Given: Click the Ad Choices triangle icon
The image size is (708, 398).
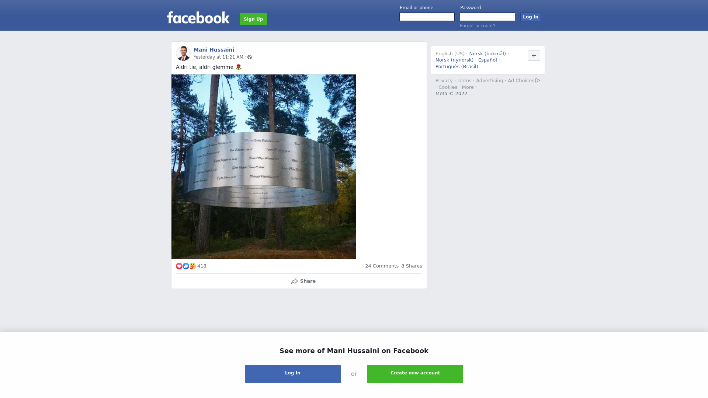Looking at the screenshot, I should pos(538,80).
